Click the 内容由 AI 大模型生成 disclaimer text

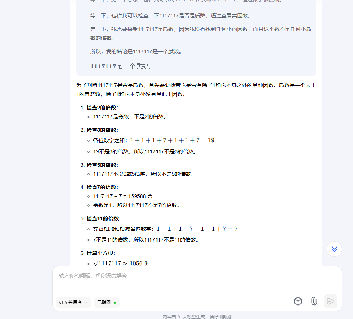click(x=197, y=316)
